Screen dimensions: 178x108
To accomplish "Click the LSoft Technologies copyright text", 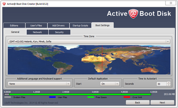I will click(31, 103).
